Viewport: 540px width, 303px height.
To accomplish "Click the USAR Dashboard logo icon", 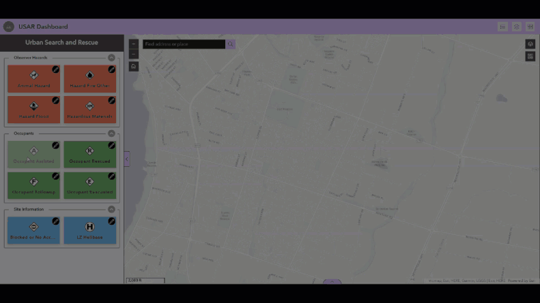I will pos(9,27).
